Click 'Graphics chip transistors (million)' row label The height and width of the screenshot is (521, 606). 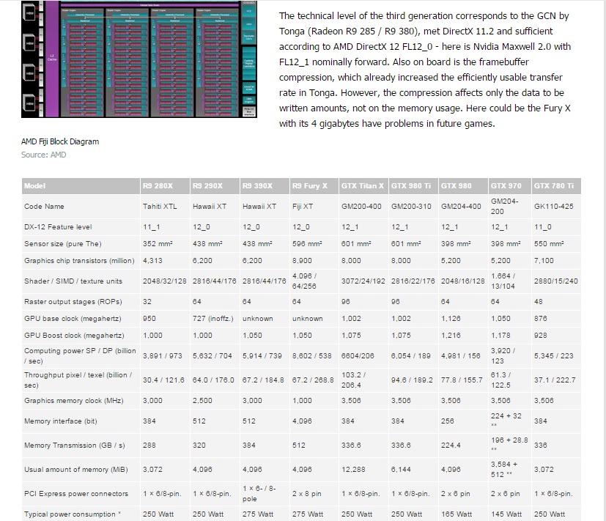[x=79, y=261]
